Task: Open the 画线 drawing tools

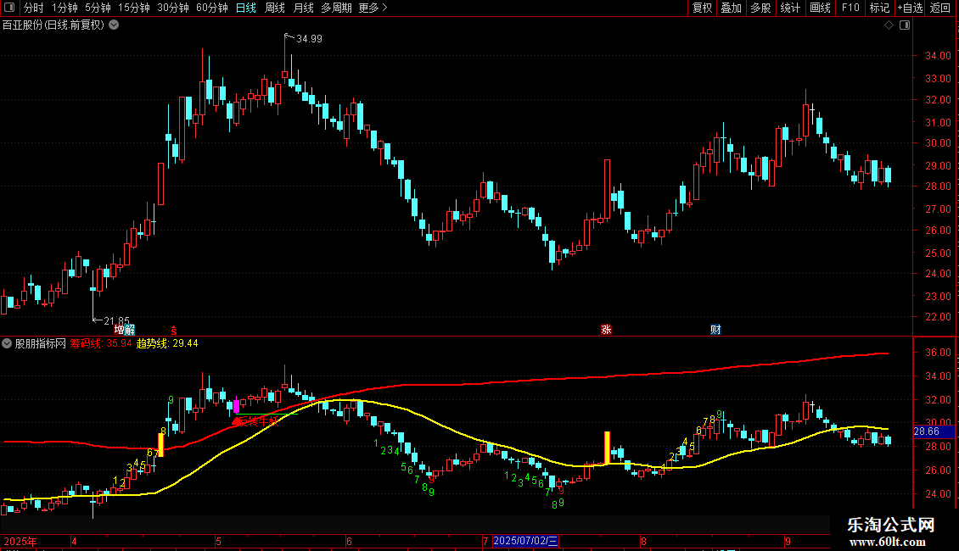Action: (820, 8)
